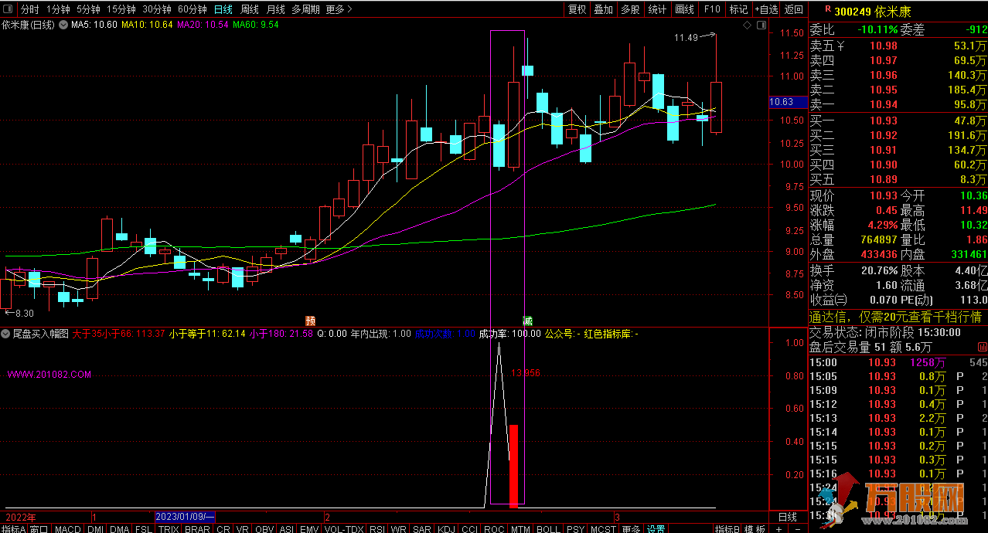The height and width of the screenshot is (533, 988).
Task: Select the 60分钟 period
Action: coord(192,9)
